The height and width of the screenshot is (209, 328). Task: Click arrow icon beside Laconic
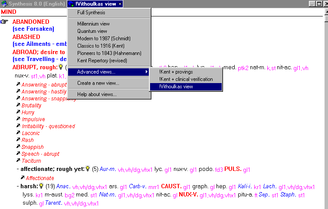[18, 132]
